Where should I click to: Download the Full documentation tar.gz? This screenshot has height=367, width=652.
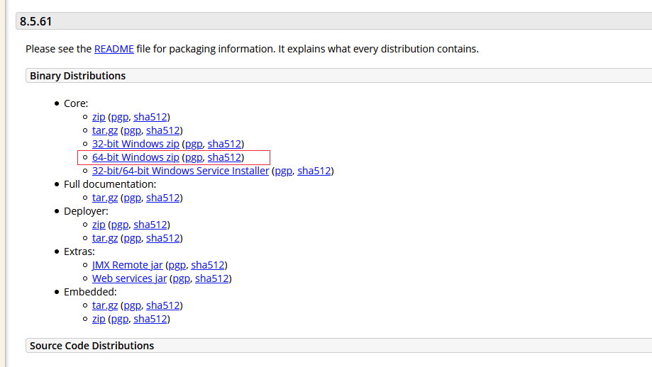(105, 198)
